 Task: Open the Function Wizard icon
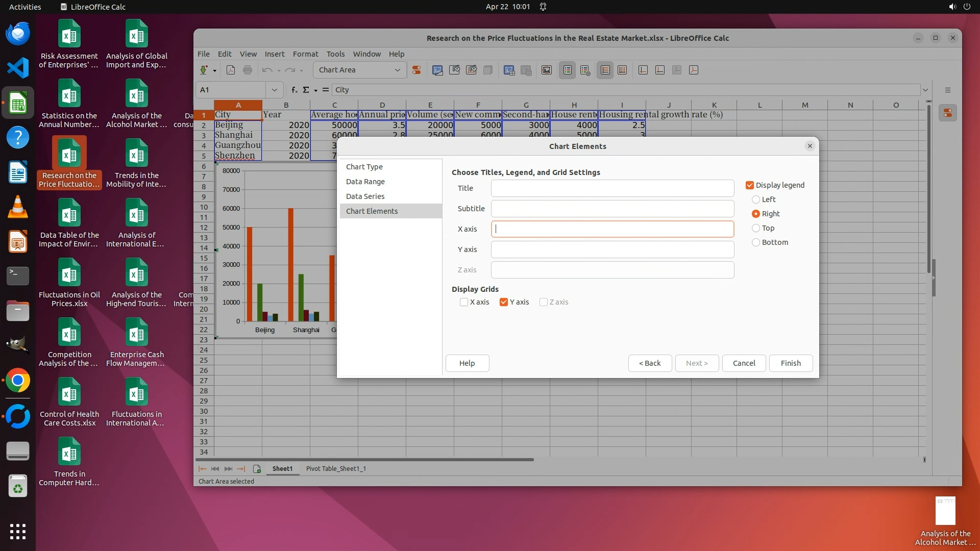(x=295, y=90)
